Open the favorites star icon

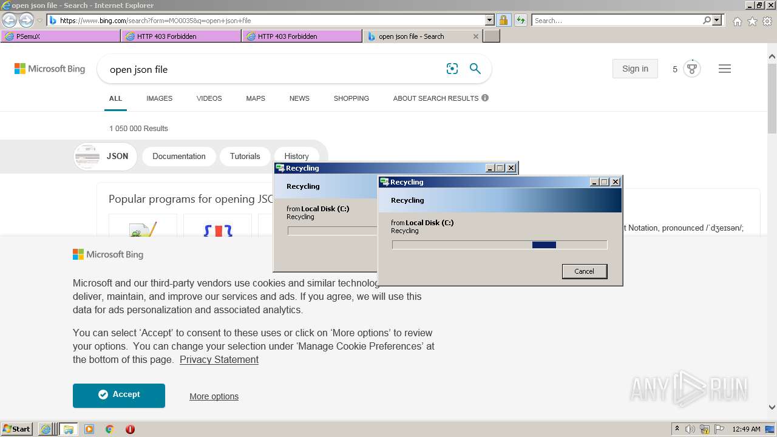[x=753, y=21]
